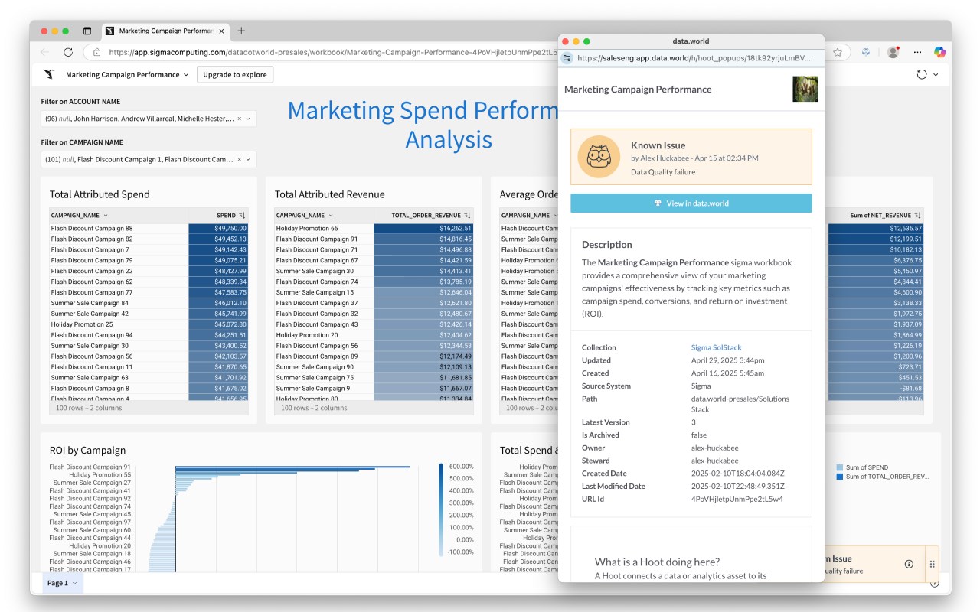Click the Known Issue heading in popup
Screen dimensions: 980x612
(x=658, y=145)
